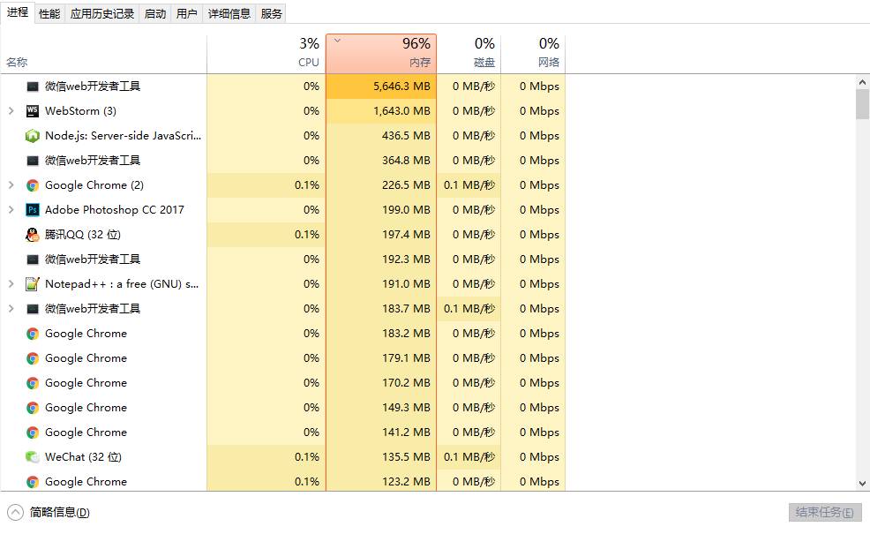870x534 pixels.
Task: Click the Adobe Photoshop CC 2017 icon
Action: 33,210
